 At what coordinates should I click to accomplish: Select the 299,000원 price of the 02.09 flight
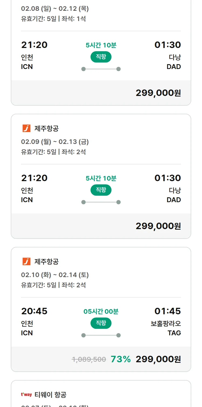pos(158,226)
